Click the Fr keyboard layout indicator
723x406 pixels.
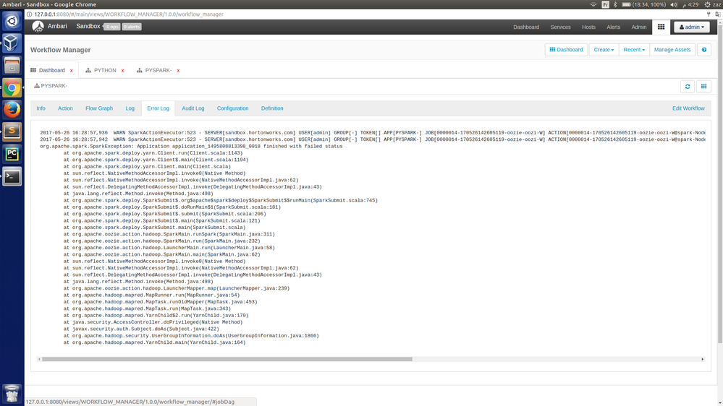tap(605, 4)
